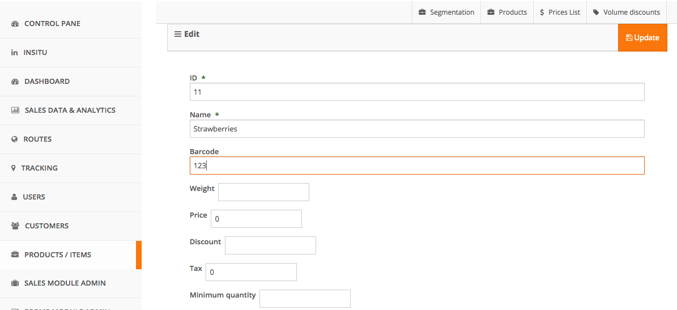
Task: Focus the Name field containing Strawberries
Action: tap(417, 129)
